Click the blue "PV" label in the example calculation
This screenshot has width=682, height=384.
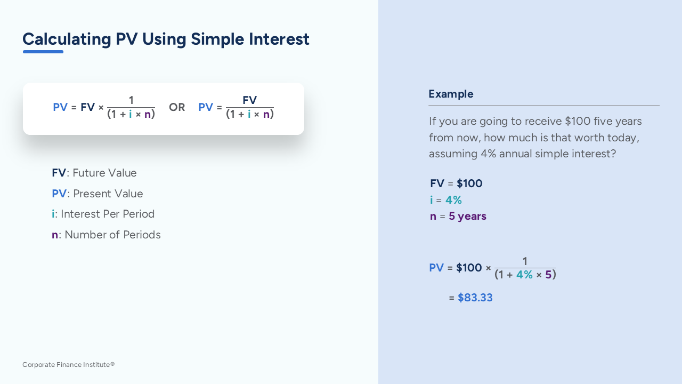(x=436, y=268)
